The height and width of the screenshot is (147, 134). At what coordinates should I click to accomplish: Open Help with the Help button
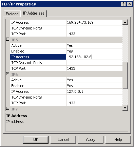click(x=118, y=140)
